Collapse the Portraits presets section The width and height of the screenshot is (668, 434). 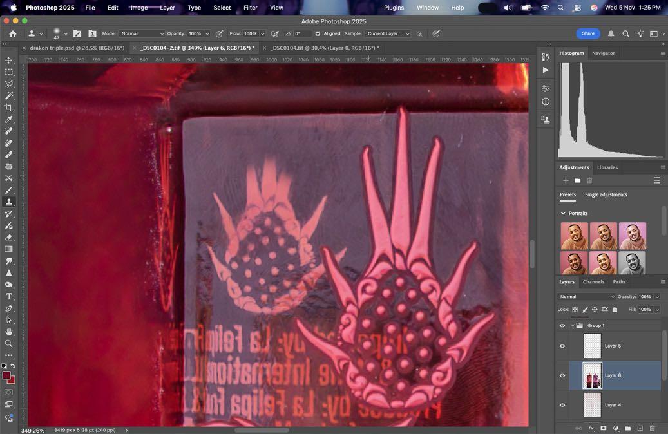click(x=563, y=213)
